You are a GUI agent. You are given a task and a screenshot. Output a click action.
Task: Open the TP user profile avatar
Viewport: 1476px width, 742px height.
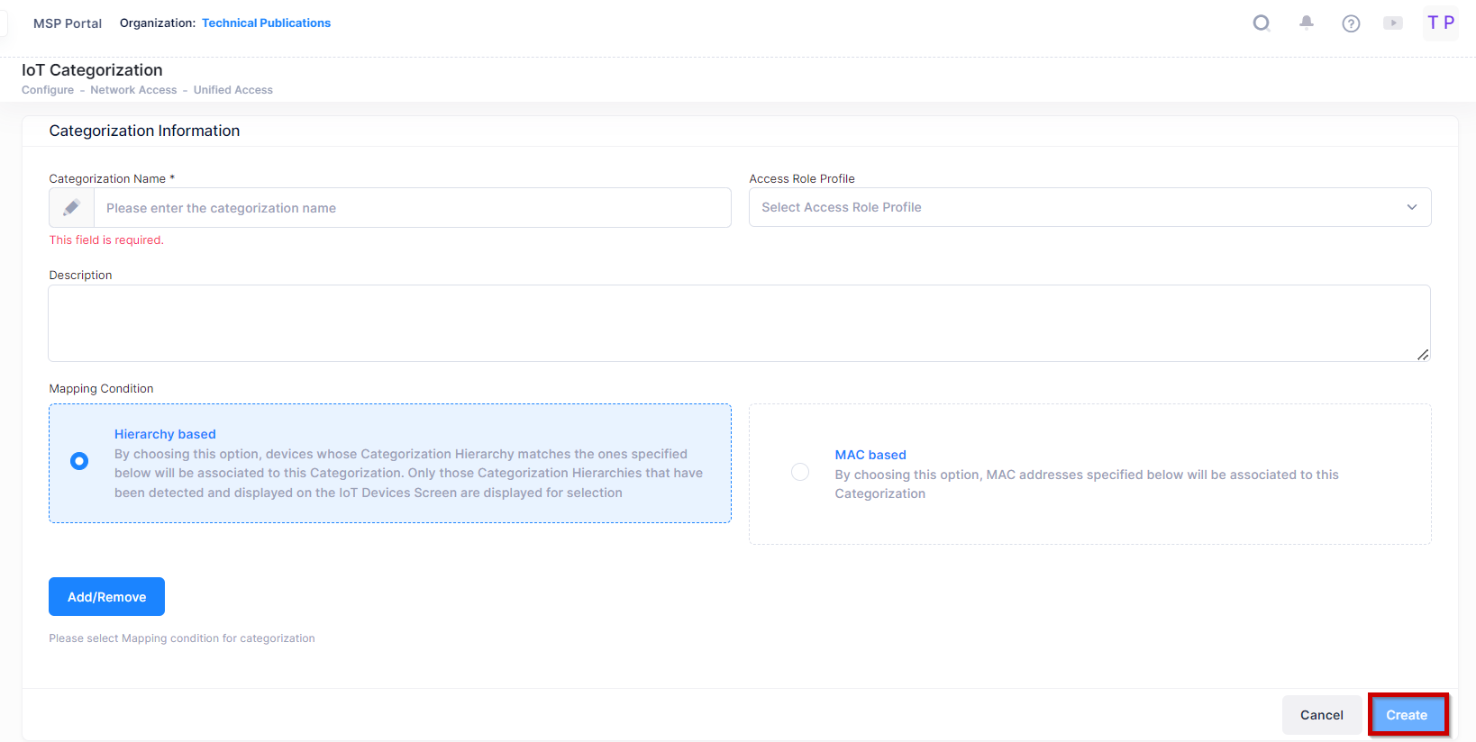(x=1440, y=23)
